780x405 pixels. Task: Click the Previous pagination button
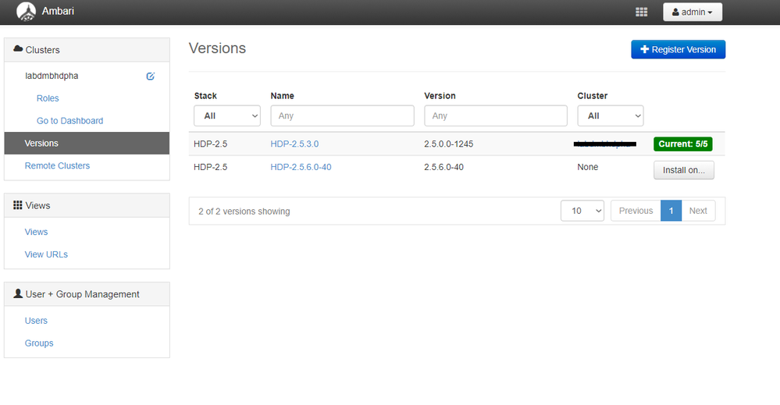(x=636, y=211)
